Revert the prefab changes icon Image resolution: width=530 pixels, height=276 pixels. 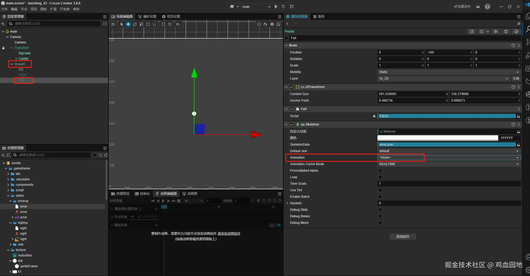(506, 32)
